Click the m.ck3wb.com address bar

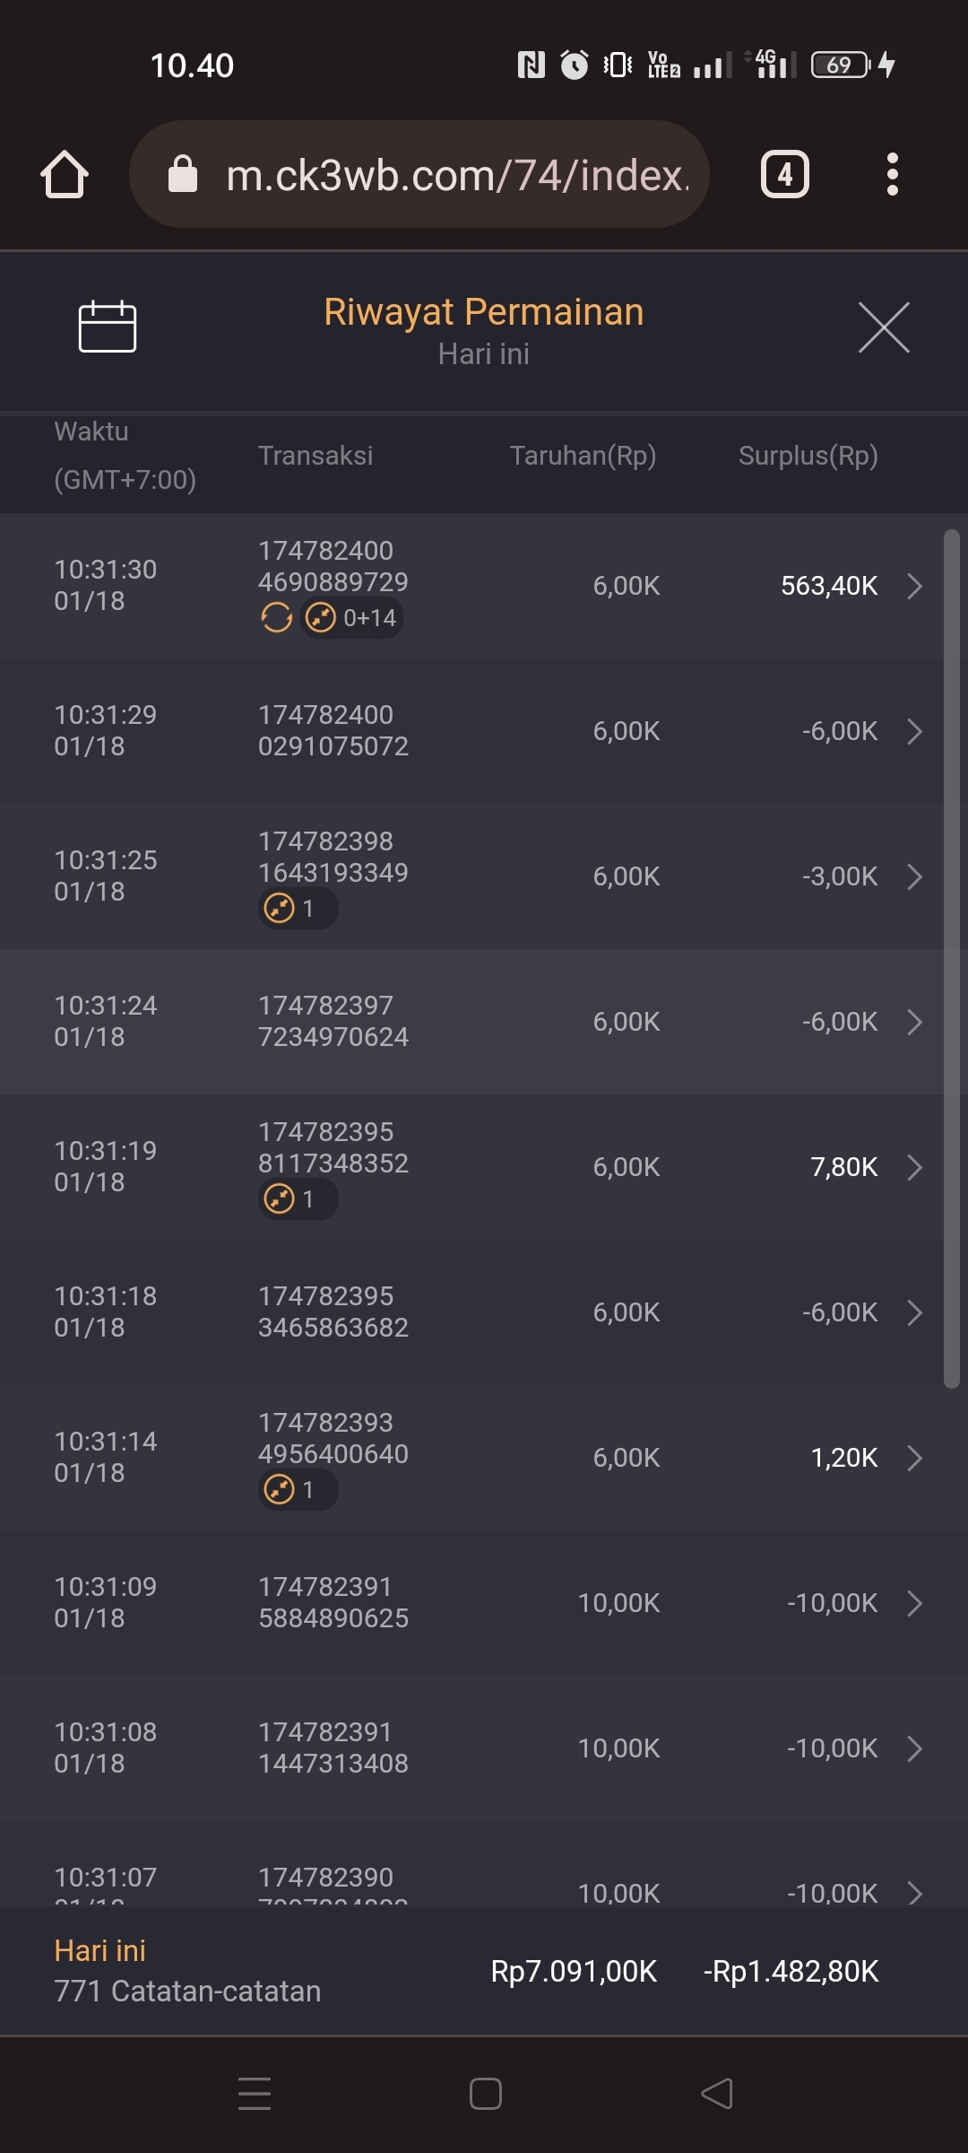click(457, 174)
